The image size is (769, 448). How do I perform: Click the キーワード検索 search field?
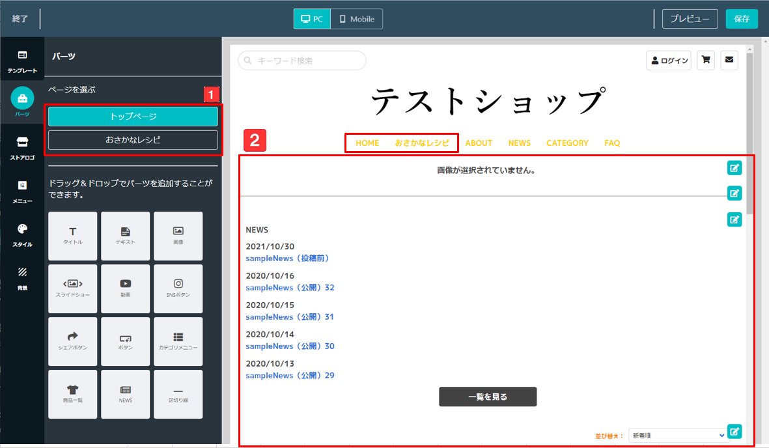pyautogui.click(x=302, y=61)
